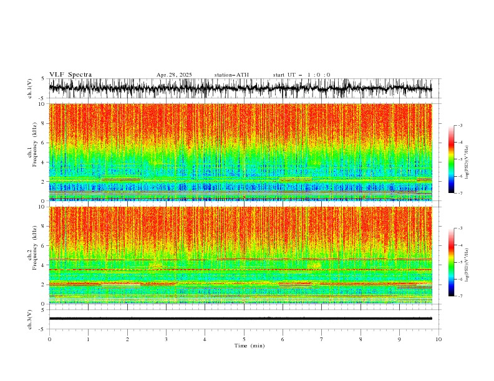The height and width of the screenshot is (381, 494).
Task: Click the ch.1 PSD color scale bar
Action: [x=451, y=159]
